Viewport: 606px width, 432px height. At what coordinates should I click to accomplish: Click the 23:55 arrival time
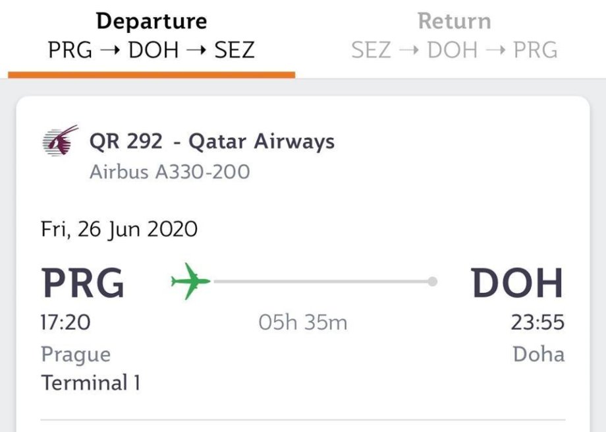[537, 323]
